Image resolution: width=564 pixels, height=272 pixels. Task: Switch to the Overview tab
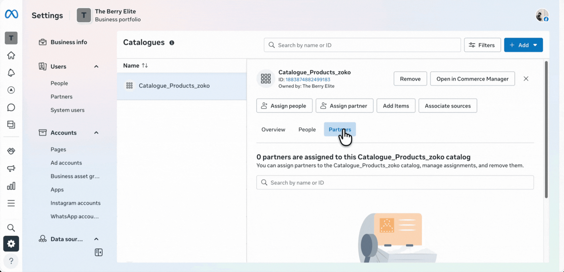pyautogui.click(x=273, y=130)
